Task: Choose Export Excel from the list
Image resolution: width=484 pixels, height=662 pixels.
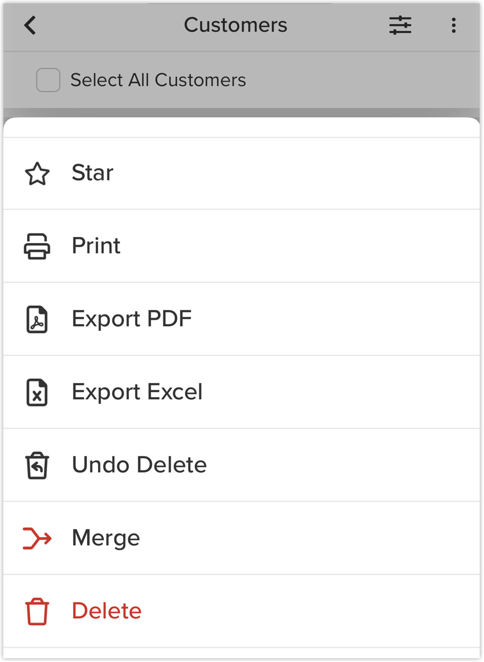Action: (x=242, y=392)
